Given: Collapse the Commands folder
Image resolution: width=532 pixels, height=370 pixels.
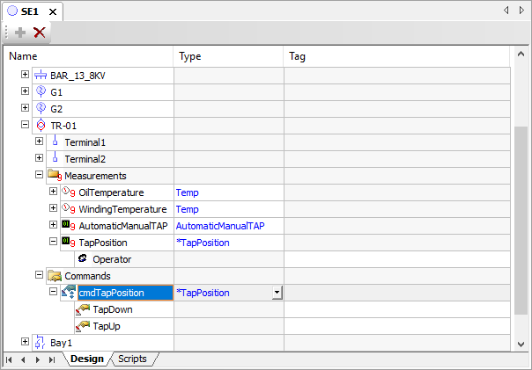Looking at the screenshot, I should (x=40, y=276).
